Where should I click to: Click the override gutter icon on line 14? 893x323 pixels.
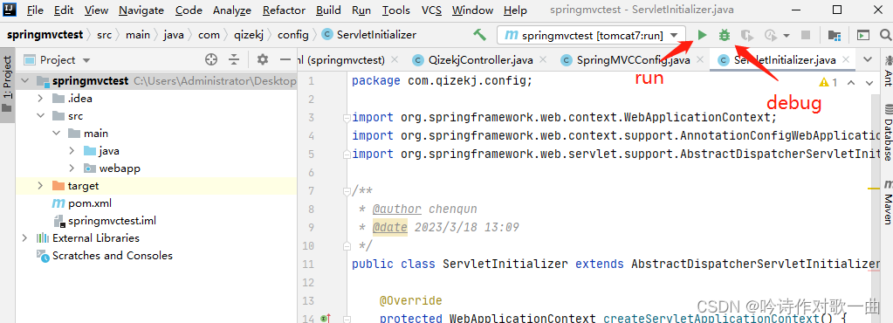[326, 319]
